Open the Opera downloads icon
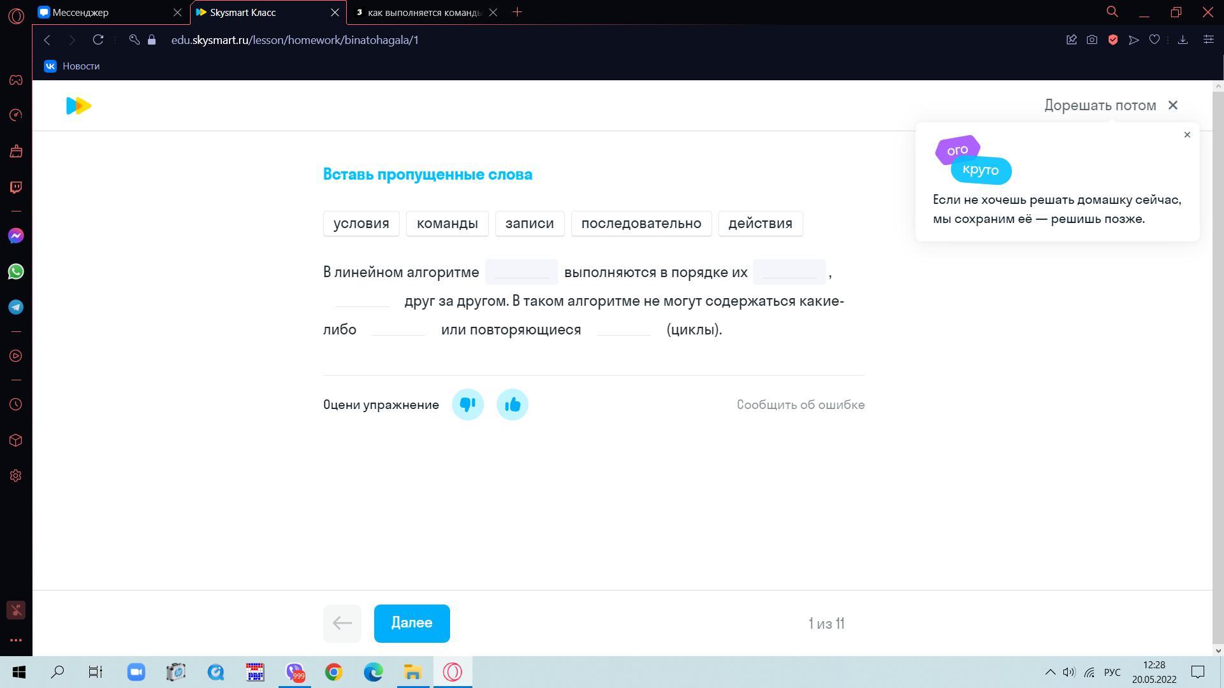Viewport: 1224px width, 688px height. tap(1183, 39)
